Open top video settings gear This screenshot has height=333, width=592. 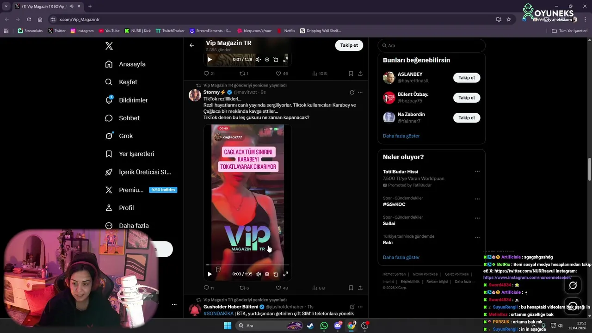[267, 59]
